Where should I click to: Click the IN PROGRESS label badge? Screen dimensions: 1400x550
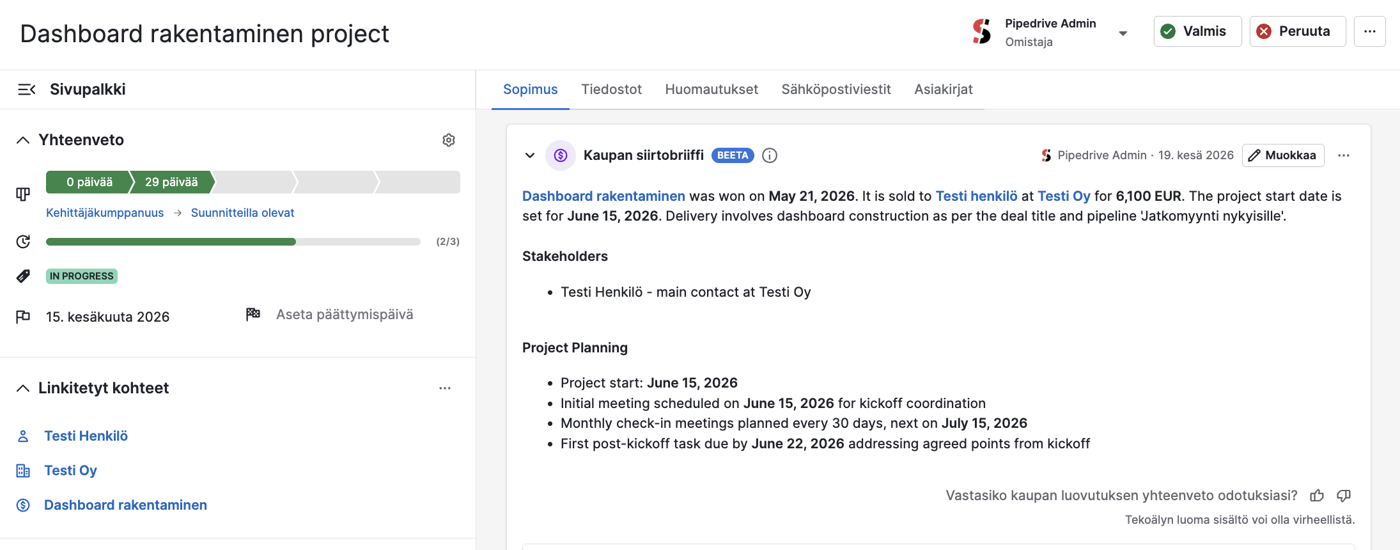82,276
